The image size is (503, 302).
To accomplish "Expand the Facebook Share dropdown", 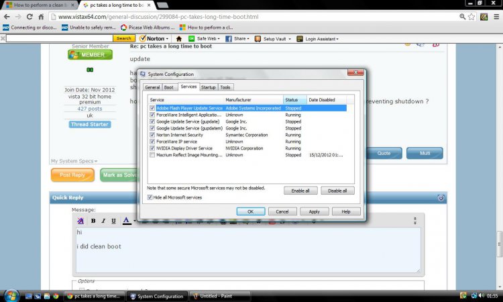I will click(237, 38).
